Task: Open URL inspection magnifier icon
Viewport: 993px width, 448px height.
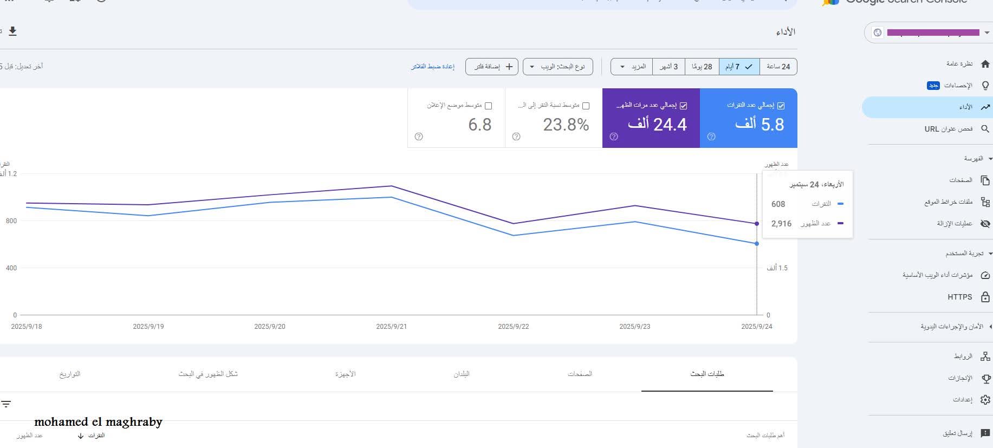Action: [985, 129]
